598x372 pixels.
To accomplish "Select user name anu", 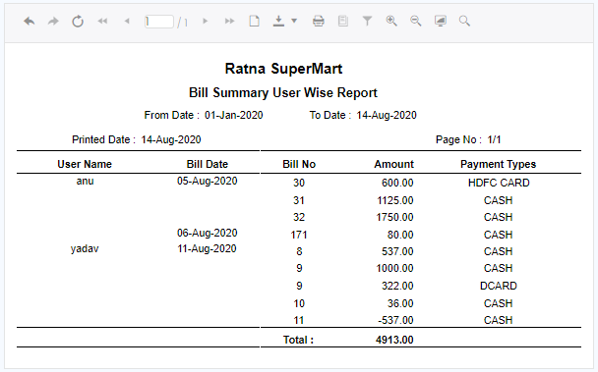I will tap(85, 181).
